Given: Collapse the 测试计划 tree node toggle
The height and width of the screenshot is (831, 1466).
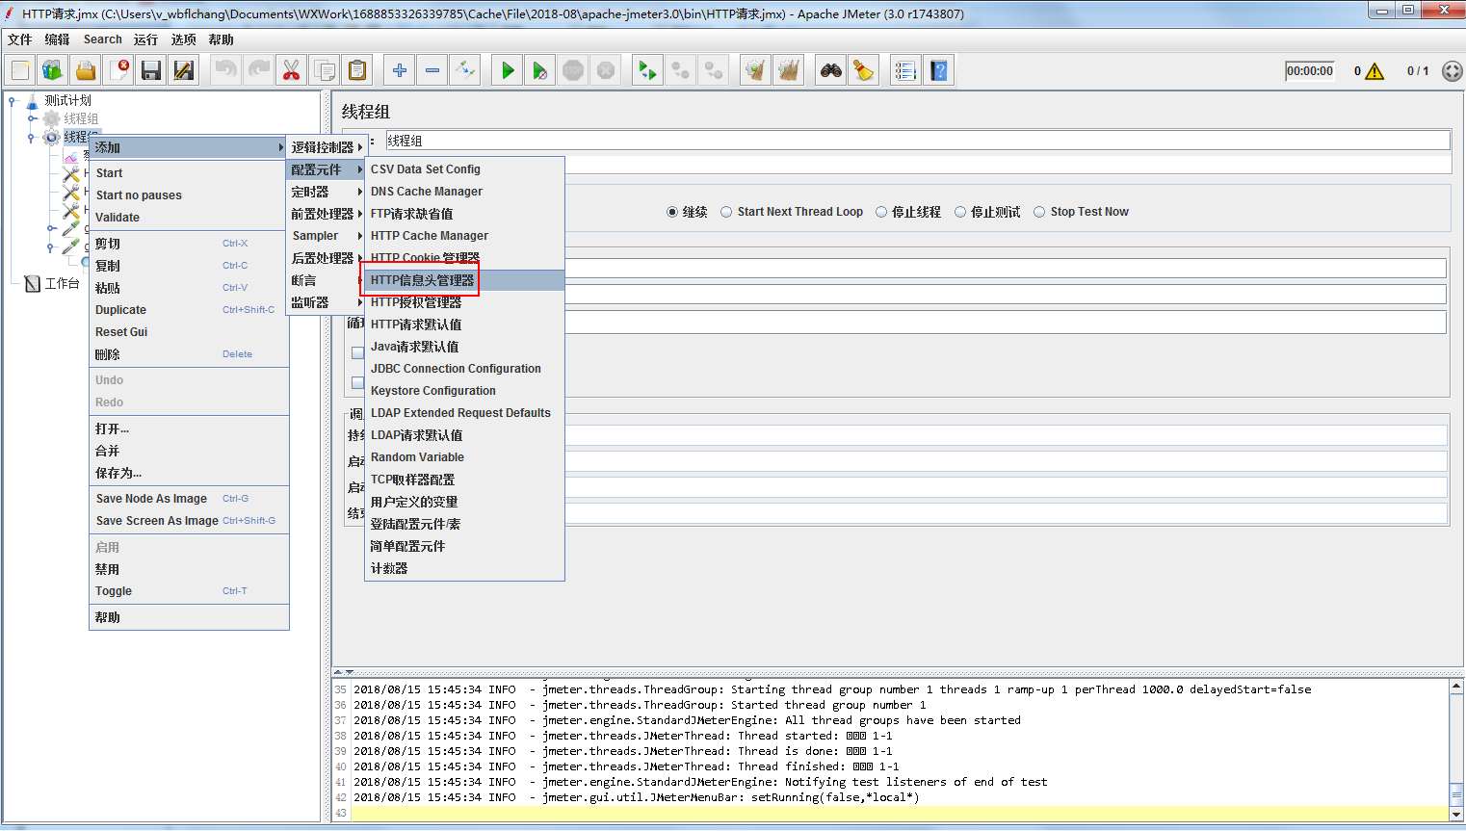Looking at the screenshot, I should 13,99.
